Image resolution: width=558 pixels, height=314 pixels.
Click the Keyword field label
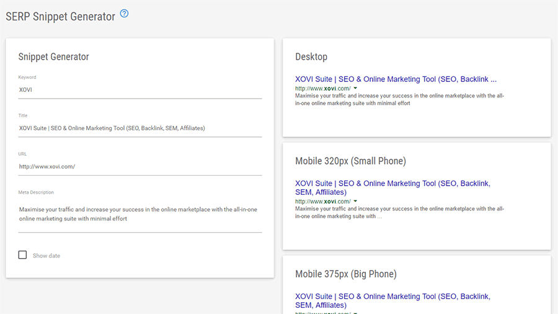(x=27, y=77)
